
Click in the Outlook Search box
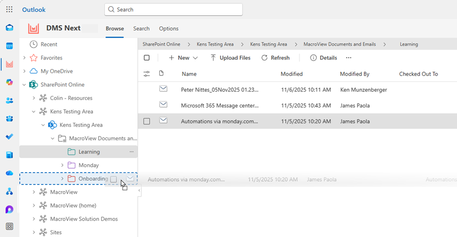pos(174,9)
